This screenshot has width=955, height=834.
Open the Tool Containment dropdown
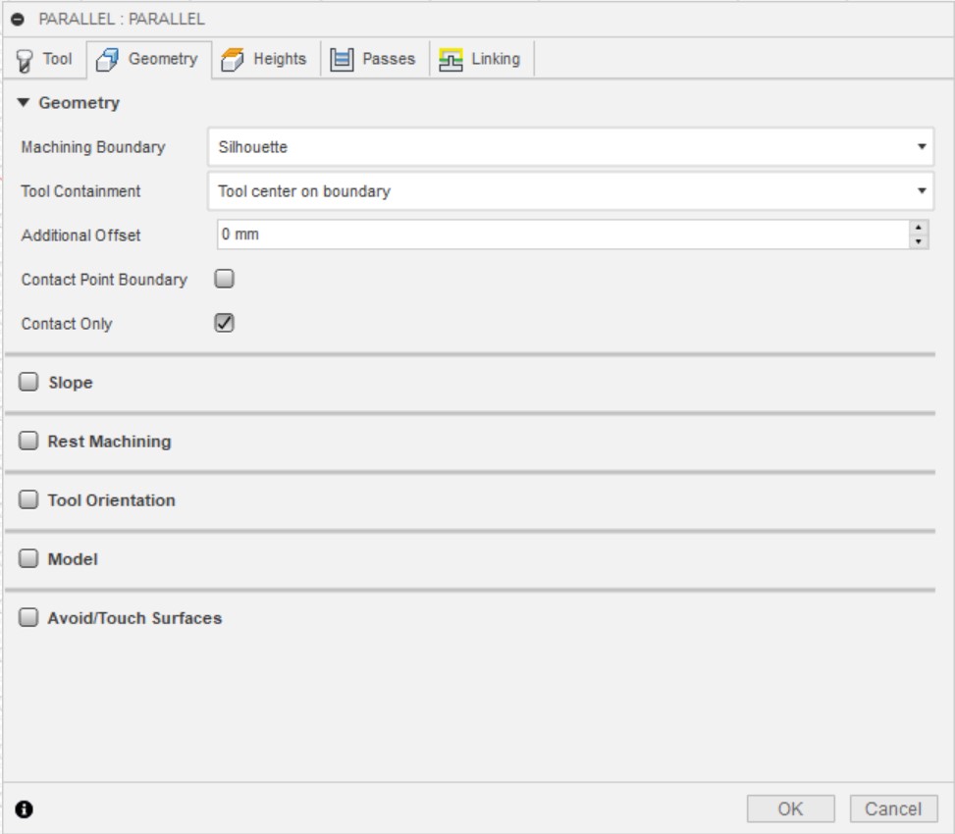[x=570, y=191]
